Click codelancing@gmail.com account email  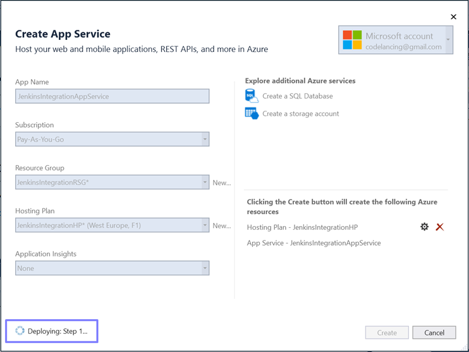pos(403,47)
